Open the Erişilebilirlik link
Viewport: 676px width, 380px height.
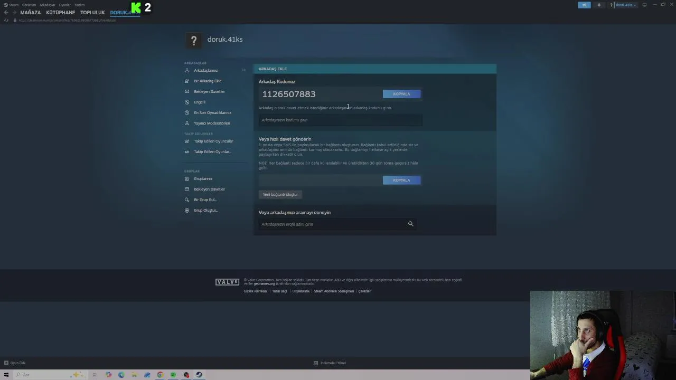(301, 291)
